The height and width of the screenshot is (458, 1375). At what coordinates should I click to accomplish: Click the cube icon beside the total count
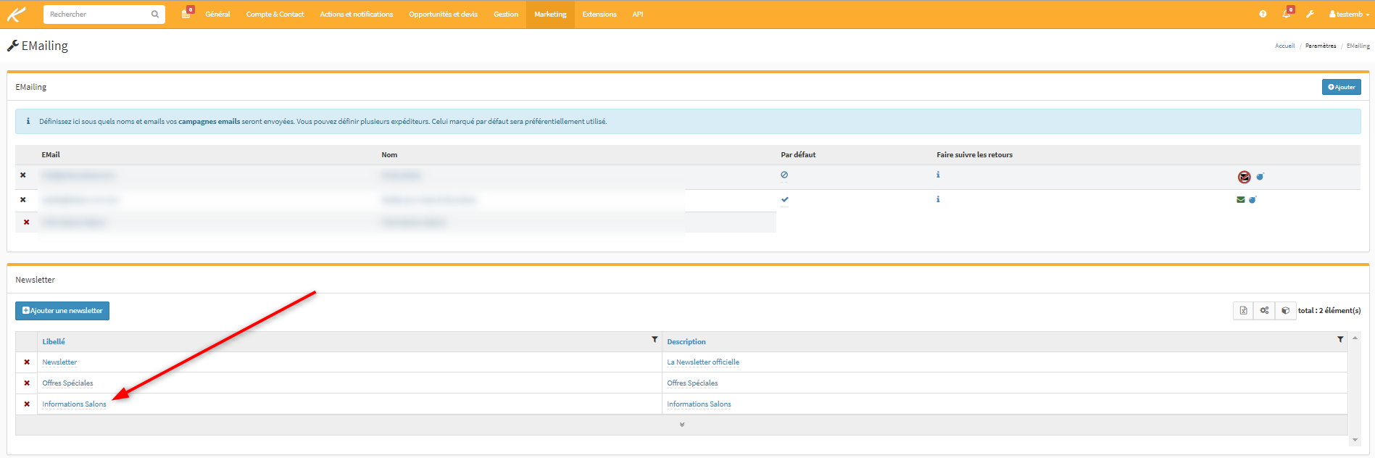click(1286, 310)
